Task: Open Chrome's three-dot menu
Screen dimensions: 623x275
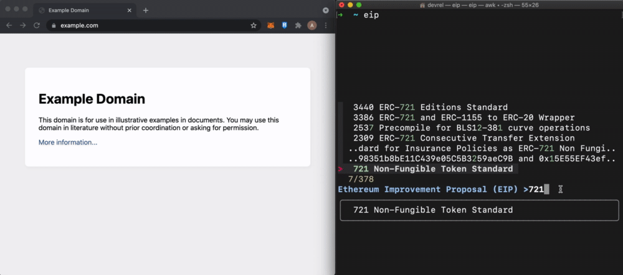Action: tap(326, 26)
